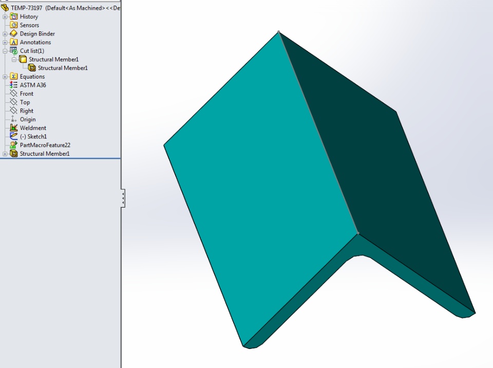Select the Annotations label

tap(35, 42)
